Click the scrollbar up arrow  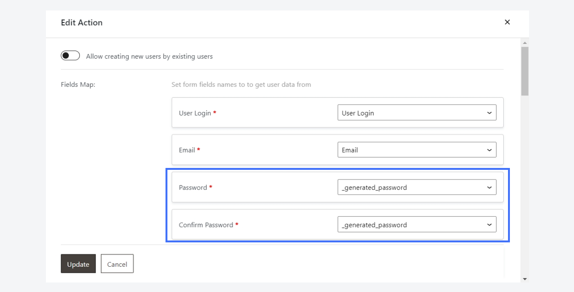point(525,42)
